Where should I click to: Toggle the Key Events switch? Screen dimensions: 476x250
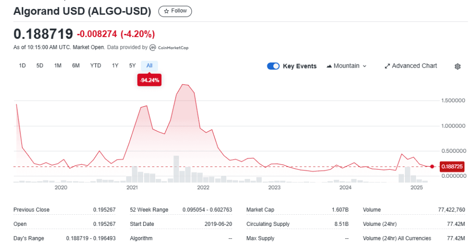coord(273,66)
